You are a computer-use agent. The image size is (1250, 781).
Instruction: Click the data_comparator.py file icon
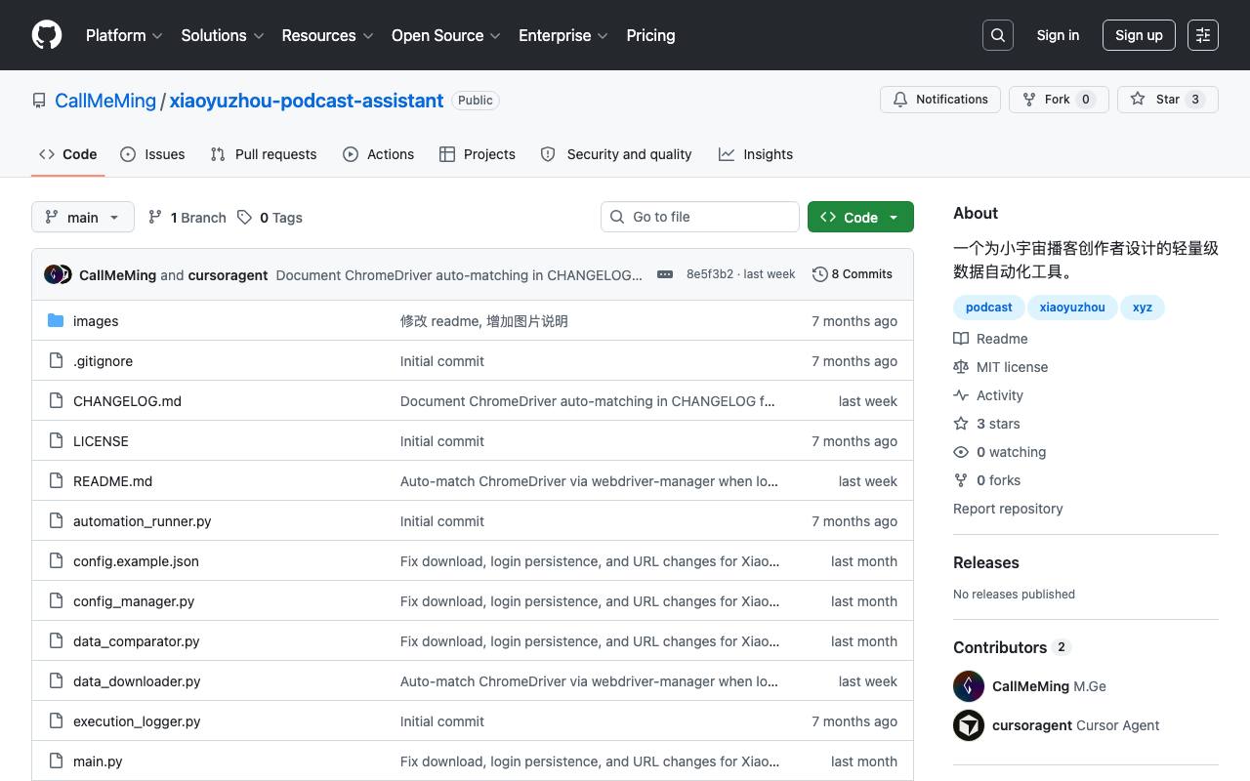[x=56, y=641]
